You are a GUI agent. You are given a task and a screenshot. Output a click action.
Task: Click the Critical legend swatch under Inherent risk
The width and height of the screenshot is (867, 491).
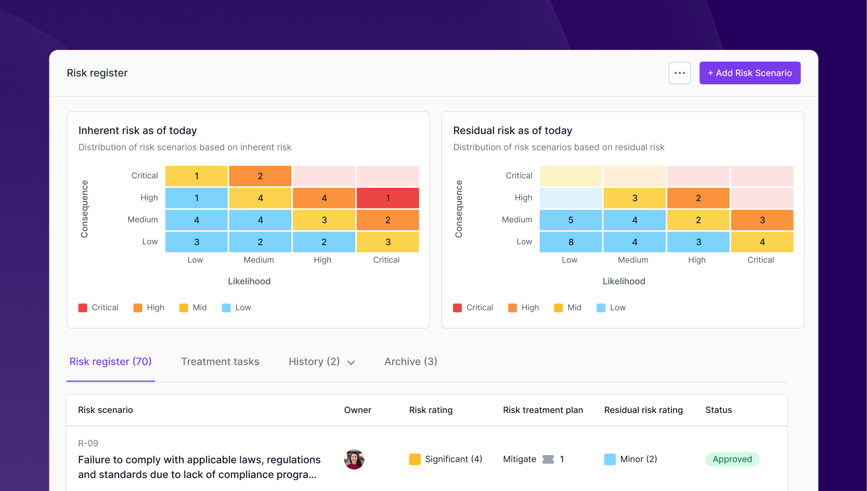(83, 308)
